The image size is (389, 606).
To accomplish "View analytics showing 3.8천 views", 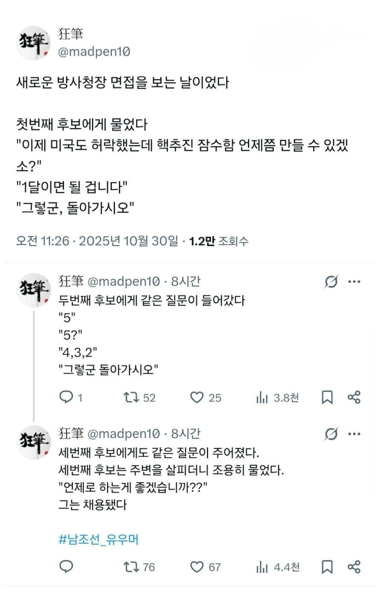I will 261,397.
